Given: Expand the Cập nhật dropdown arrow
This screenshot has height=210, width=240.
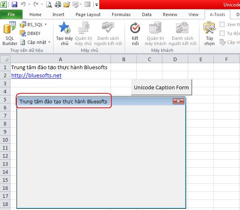Looking at the screenshot, I should pos(49,42).
